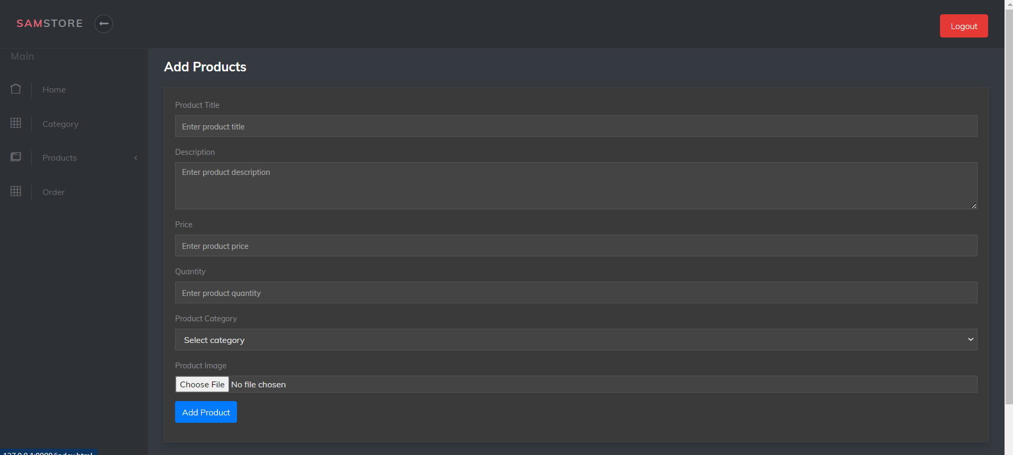Click into the product description textarea
This screenshot has height=455, width=1013.
(576, 185)
